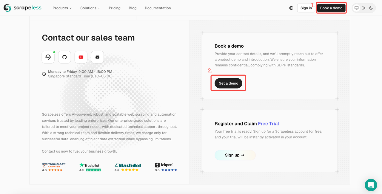Click the email envelope icon
Screen dimensions: 382x194
coord(97,57)
